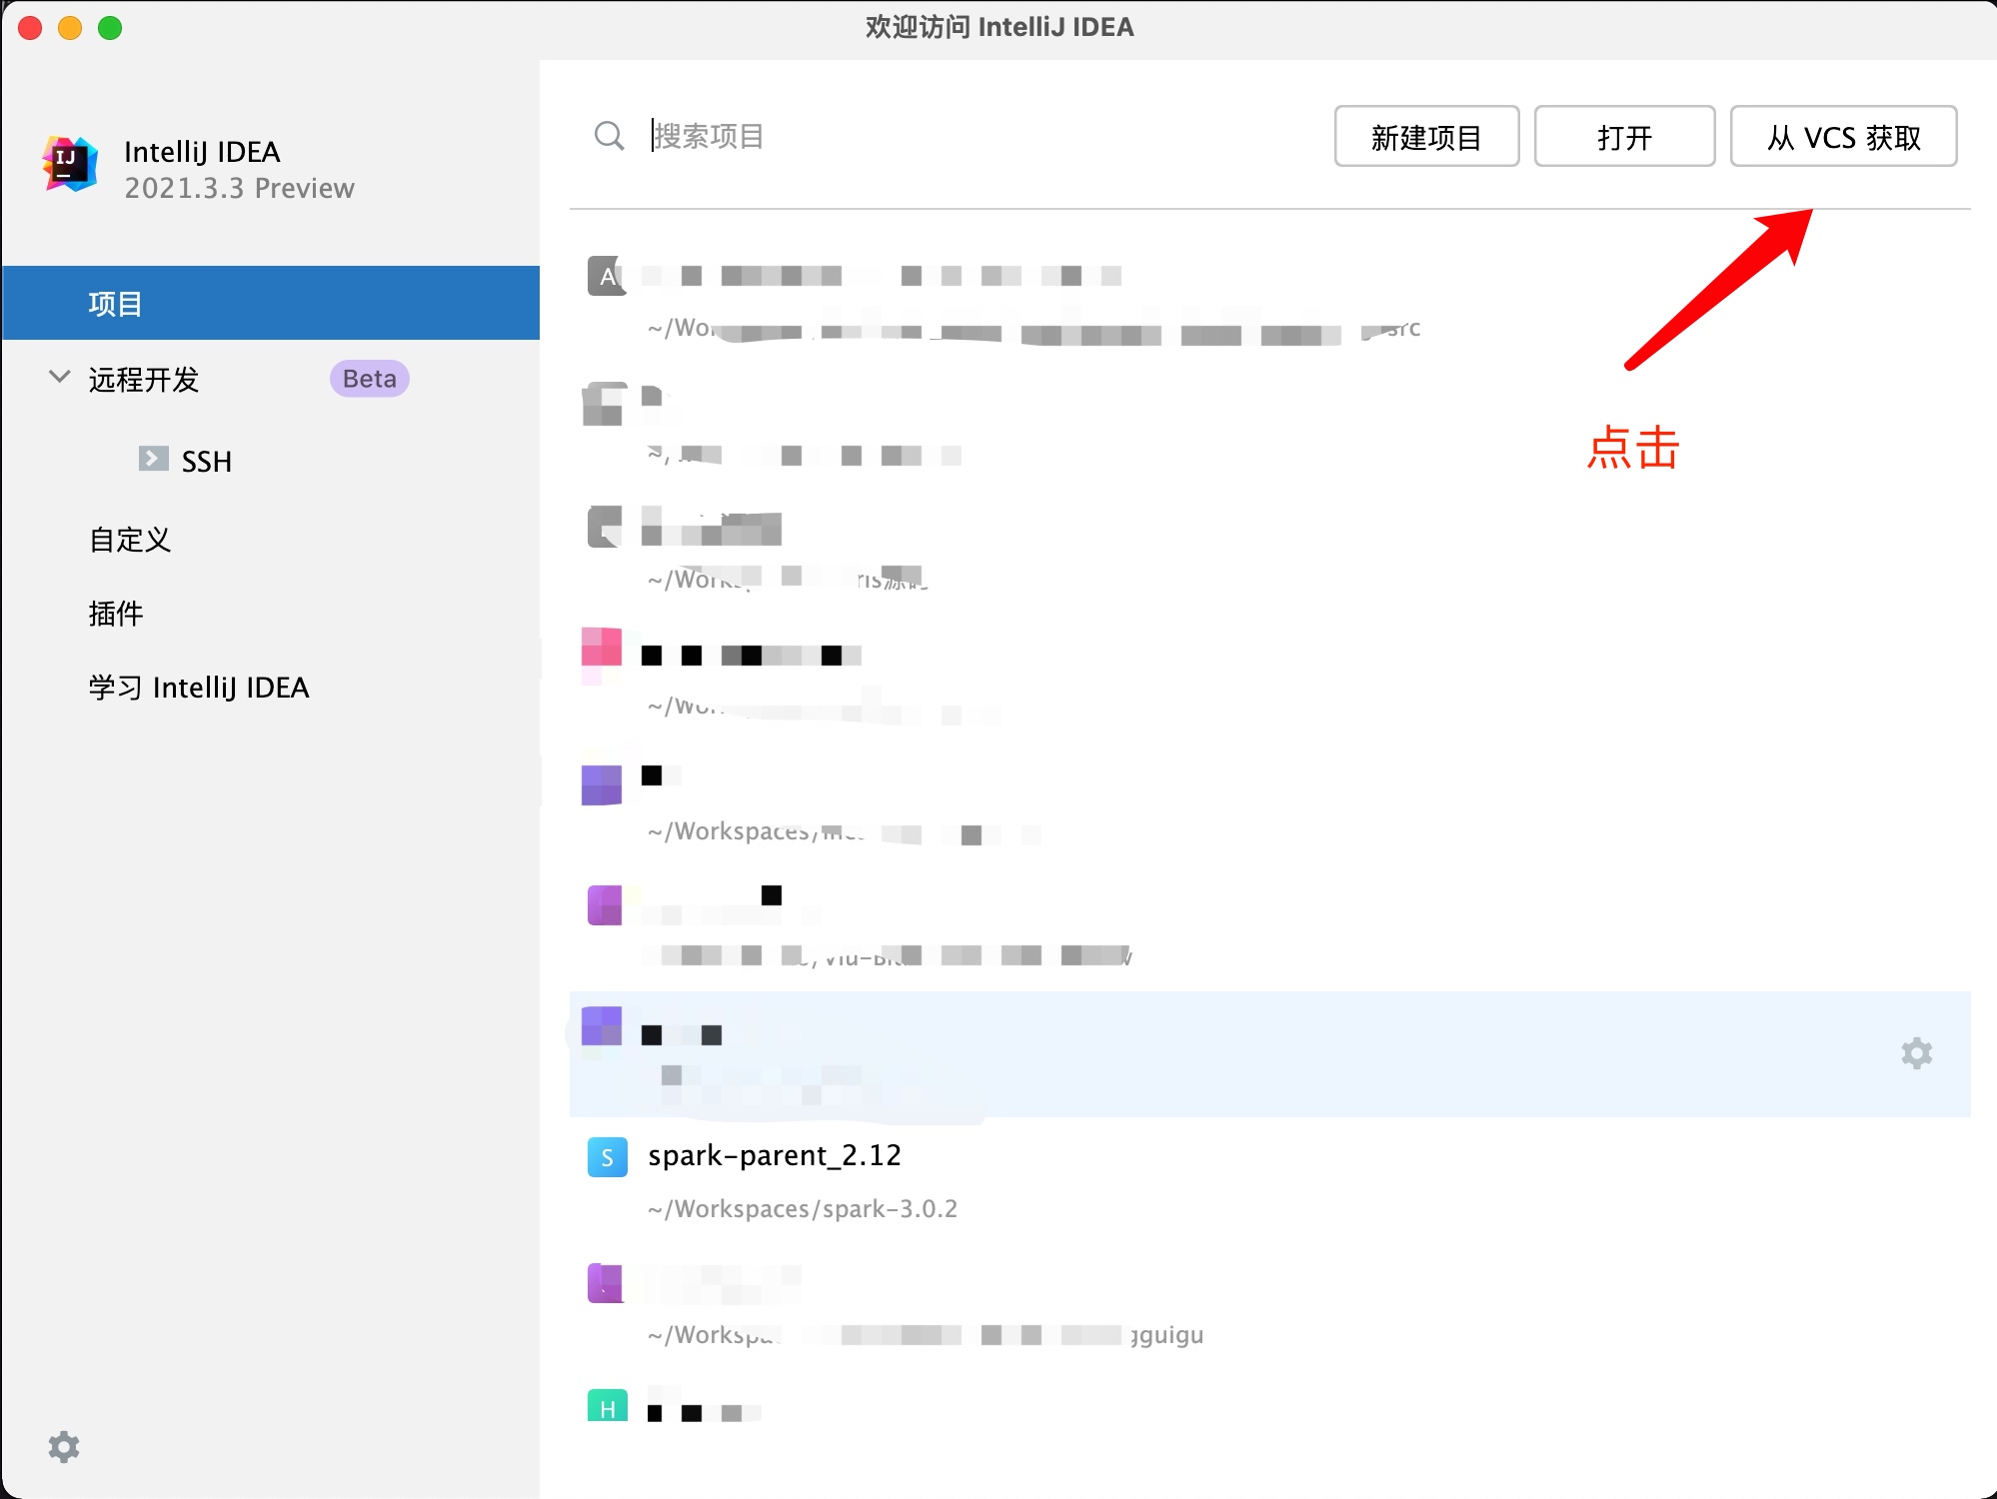Click the SSH terminal icon
This screenshot has height=1499, width=1997.
tap(153, 459)
